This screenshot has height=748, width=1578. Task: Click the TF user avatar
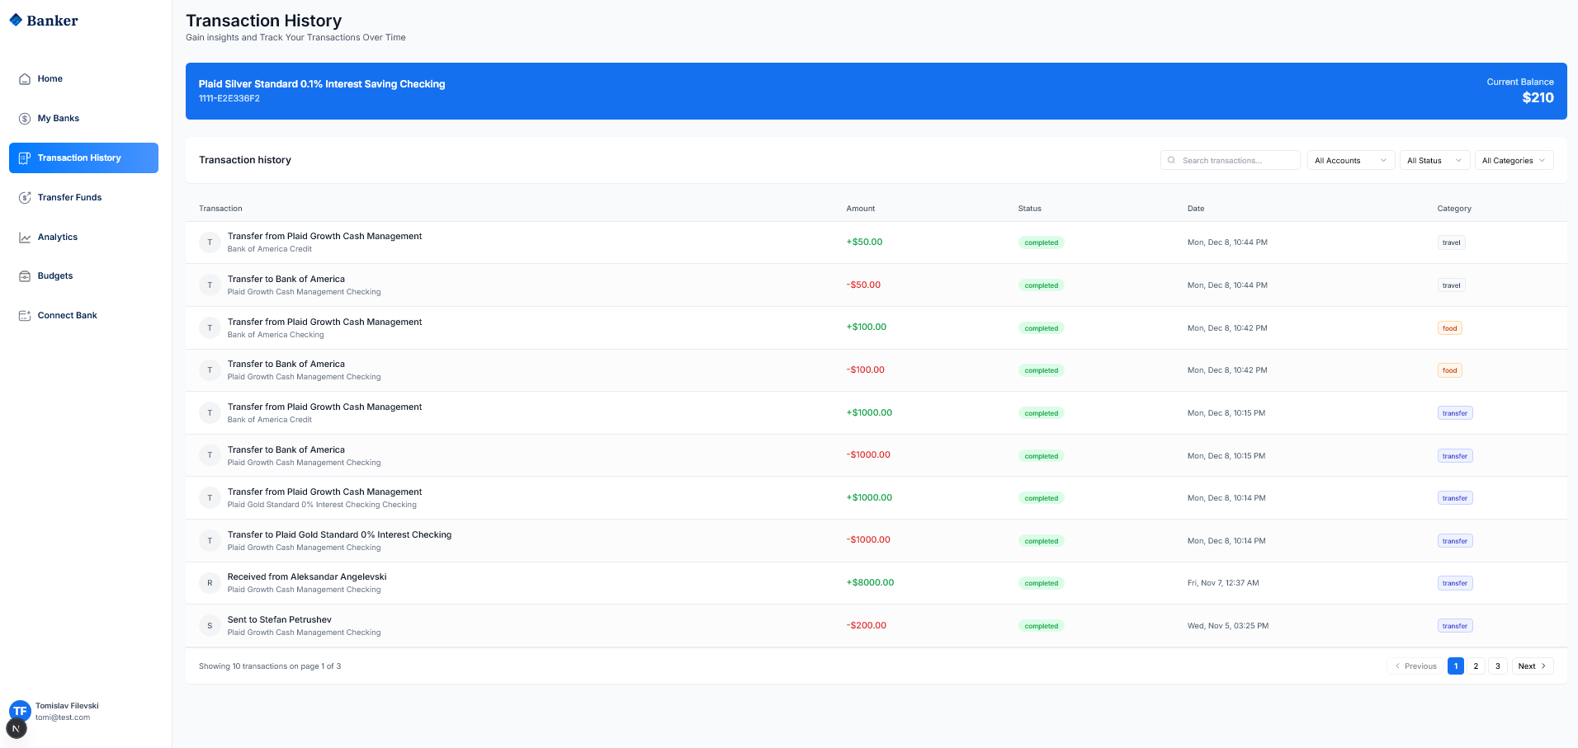click(20, 711)
